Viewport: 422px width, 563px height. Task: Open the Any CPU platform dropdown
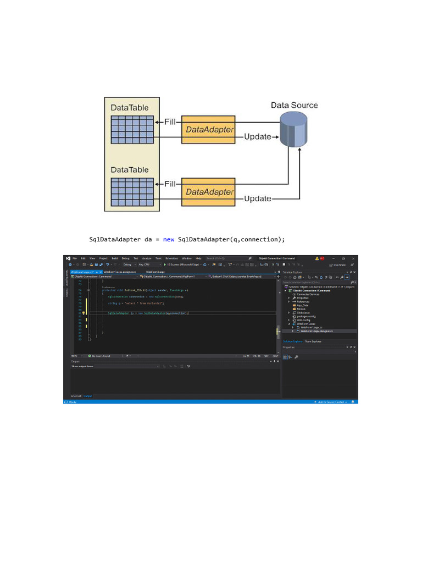[x=146, y=265]
